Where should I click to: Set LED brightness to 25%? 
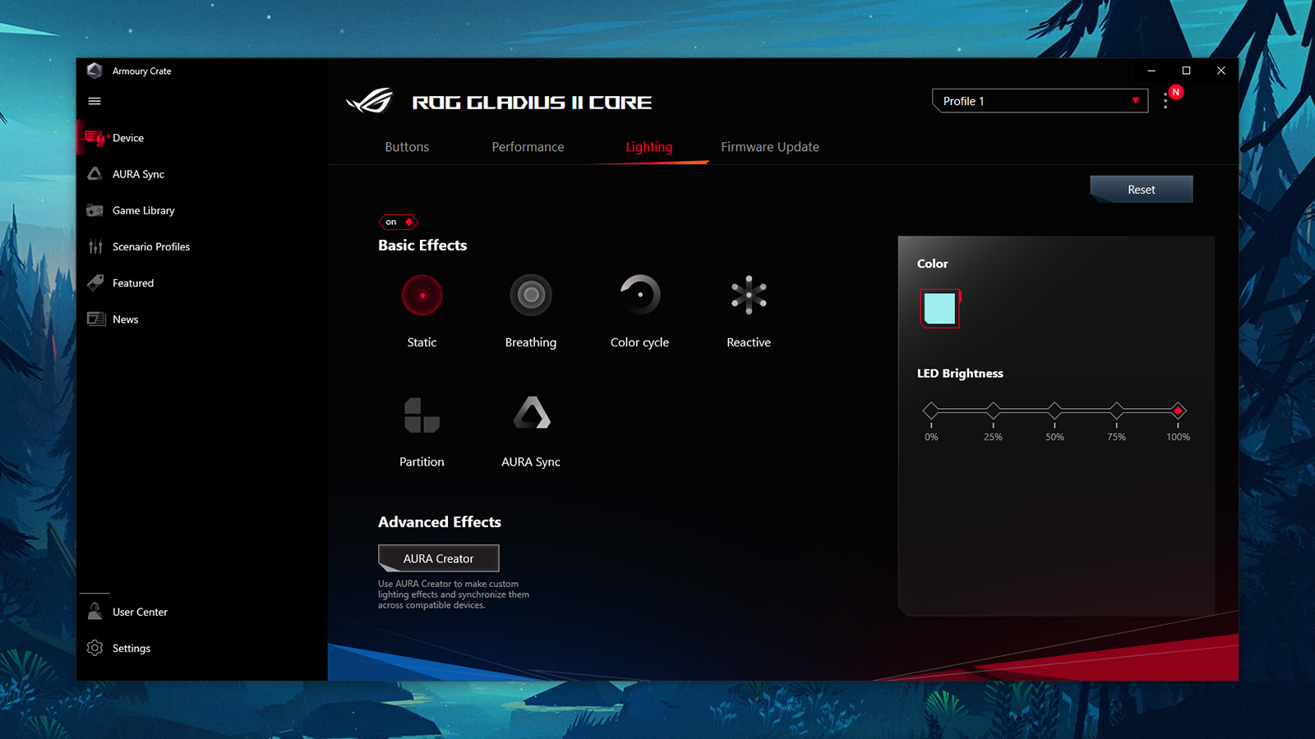coord(993,411)
